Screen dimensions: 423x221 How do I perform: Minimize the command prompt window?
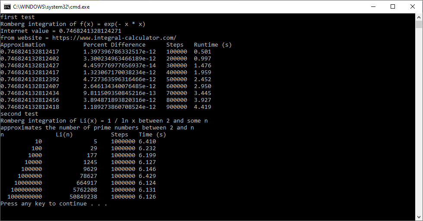[372, 6]
